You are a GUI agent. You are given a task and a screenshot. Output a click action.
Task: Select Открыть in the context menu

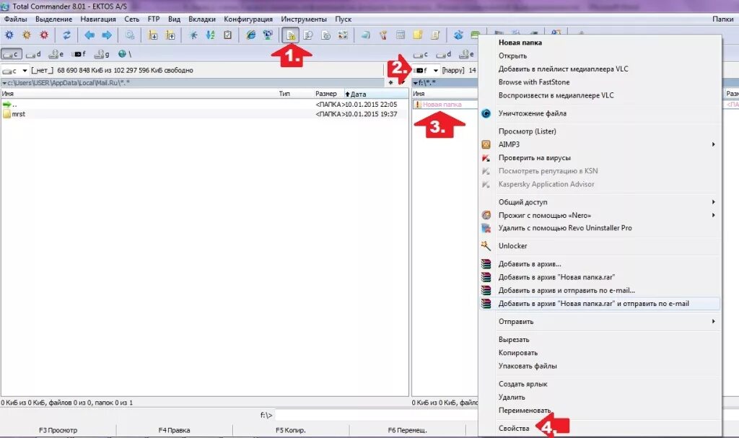point(513,56)
